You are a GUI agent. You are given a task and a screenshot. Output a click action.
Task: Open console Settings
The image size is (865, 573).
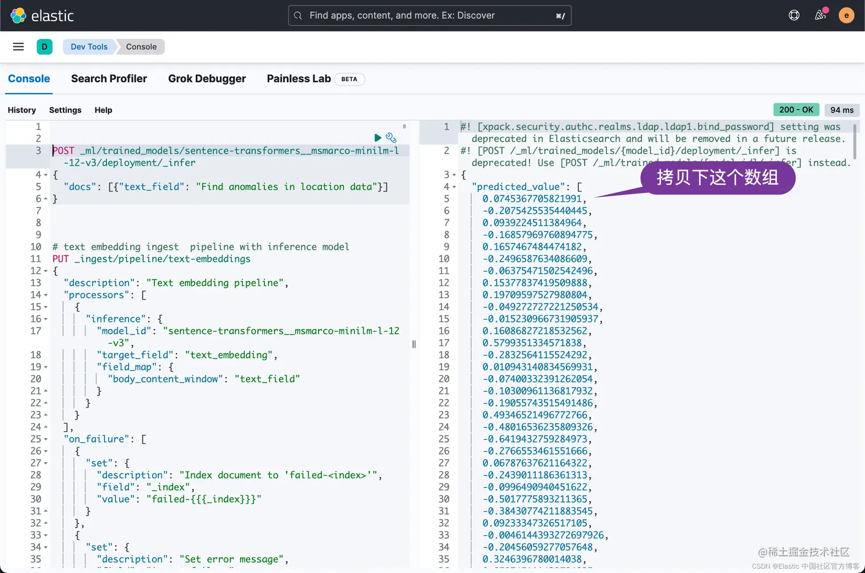click(65, 110)
